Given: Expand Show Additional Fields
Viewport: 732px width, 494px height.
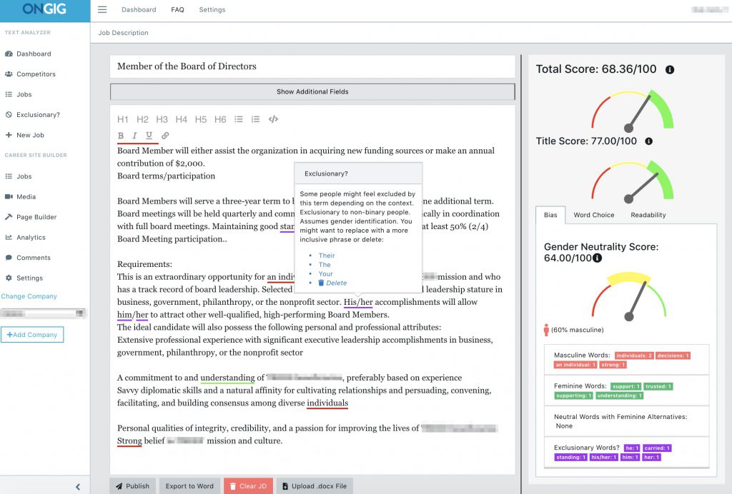Looking at the screenshot, I should point(312,92).
